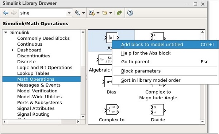Click the Bias block label
The image size is (219, 134).
tap(111, 92)
